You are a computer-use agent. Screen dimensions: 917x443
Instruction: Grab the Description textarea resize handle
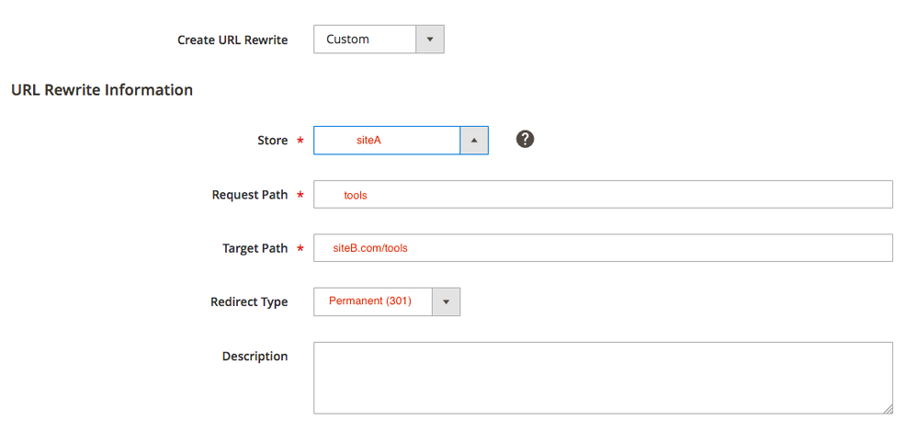pos(888,409)
